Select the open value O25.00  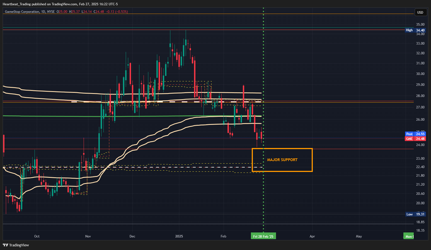pyautogui.click(x=62, y=12)
